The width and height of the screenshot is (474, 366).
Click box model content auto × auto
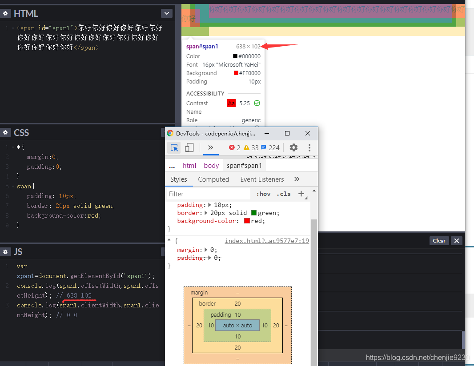pyautogui.click(x=237, y=325)
